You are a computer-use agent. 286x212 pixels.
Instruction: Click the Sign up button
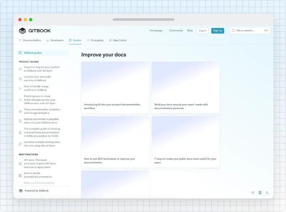tap(217, 31)
